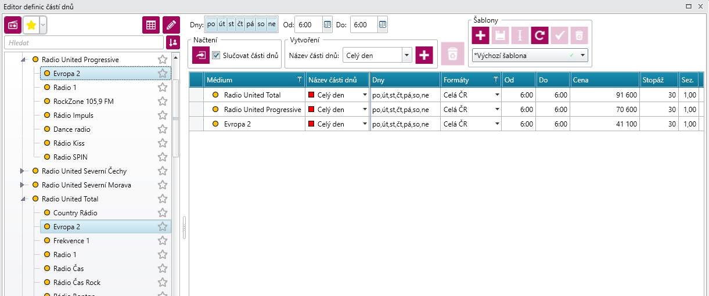Click the sort order button beside search

coord(172,42)
